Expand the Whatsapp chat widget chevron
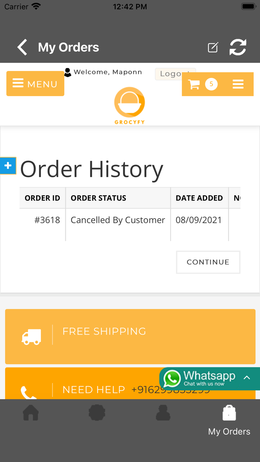 coord(247,378)
